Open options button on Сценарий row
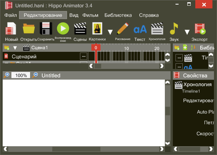 84,56
